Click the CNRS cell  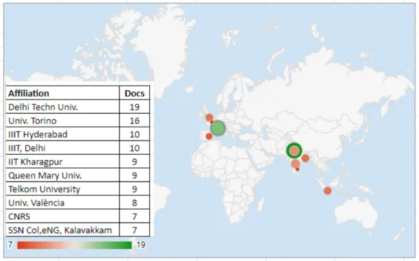pos(63,216)
